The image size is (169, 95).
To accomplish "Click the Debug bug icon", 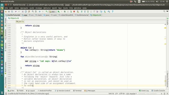I will (65, 12).
